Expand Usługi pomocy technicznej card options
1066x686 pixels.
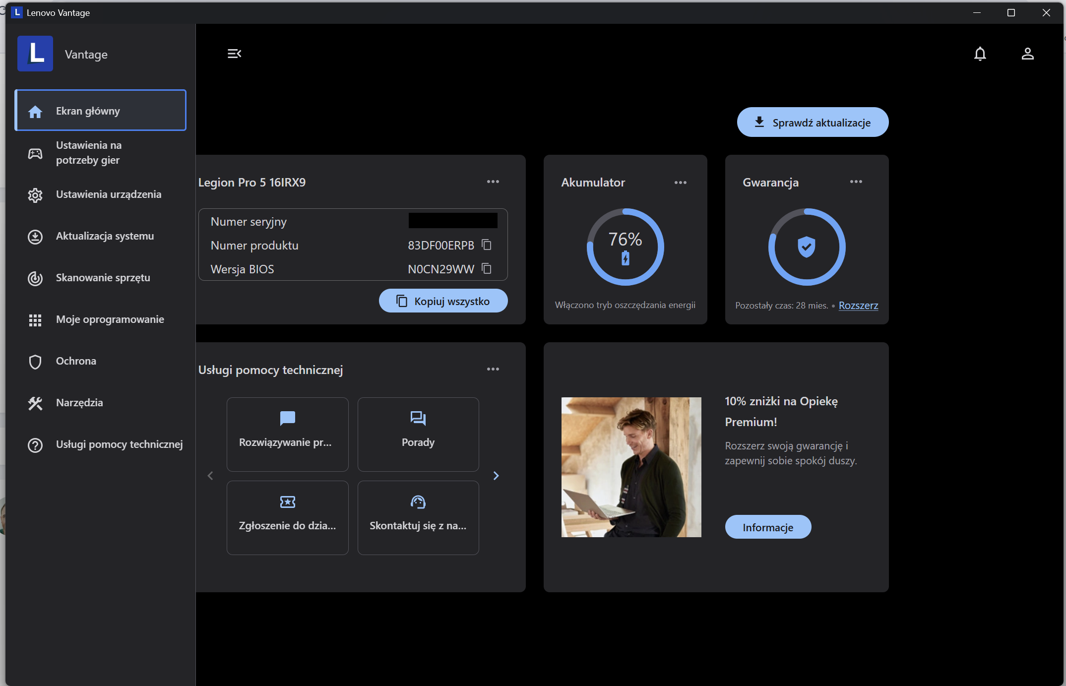(493, 370)
